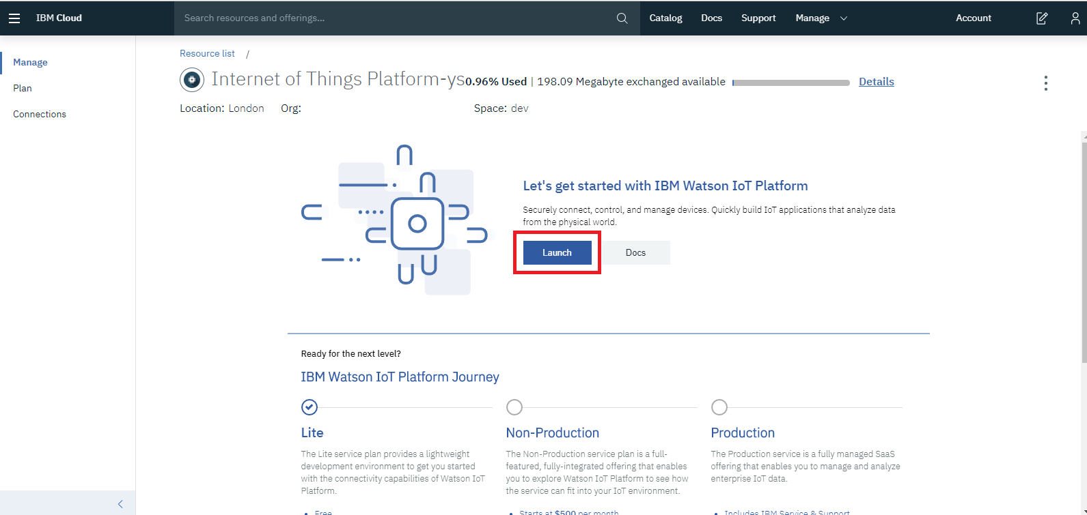Viewport: 1087px width, 515px height.
Task: Click 'Ready for the next level?' text
Action: pos(350,353)
